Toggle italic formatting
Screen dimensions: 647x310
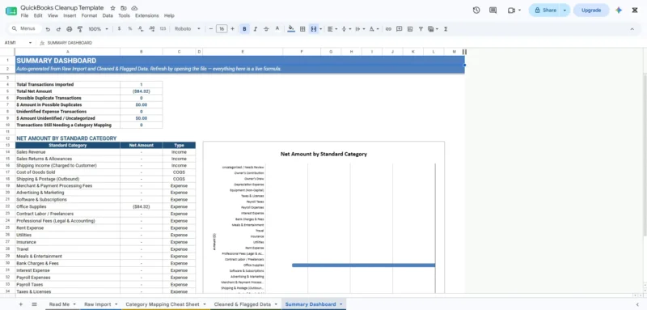[x=256, y=29]
